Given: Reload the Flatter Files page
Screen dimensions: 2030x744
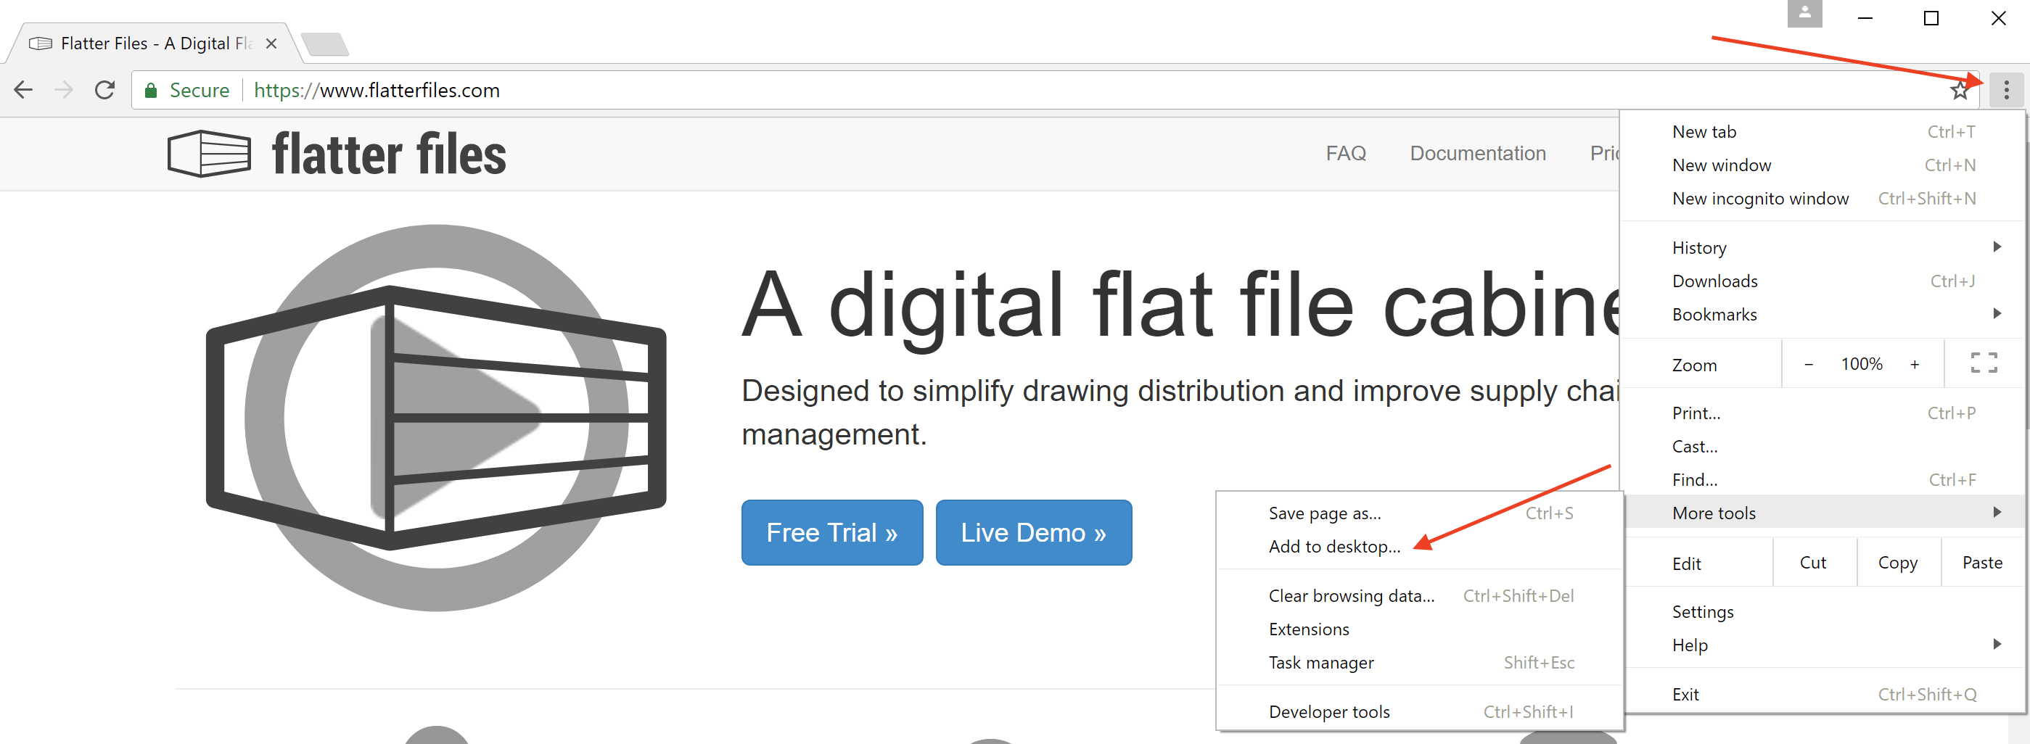Looking at the screenshot, I should (x=104, y=90).
